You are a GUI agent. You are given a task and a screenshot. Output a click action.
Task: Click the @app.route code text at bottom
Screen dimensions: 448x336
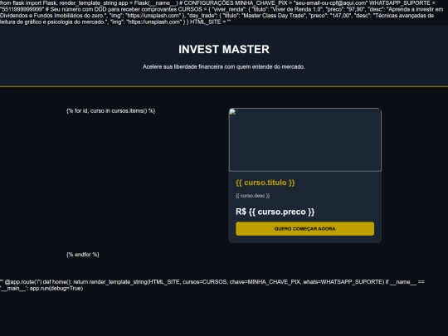tap(212, 285)
